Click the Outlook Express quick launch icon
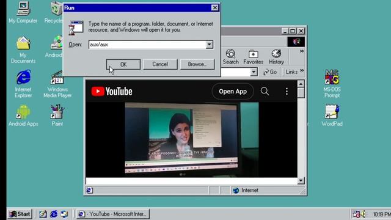The width and height of the screenshot is (391, 220). tap(64, 214)
